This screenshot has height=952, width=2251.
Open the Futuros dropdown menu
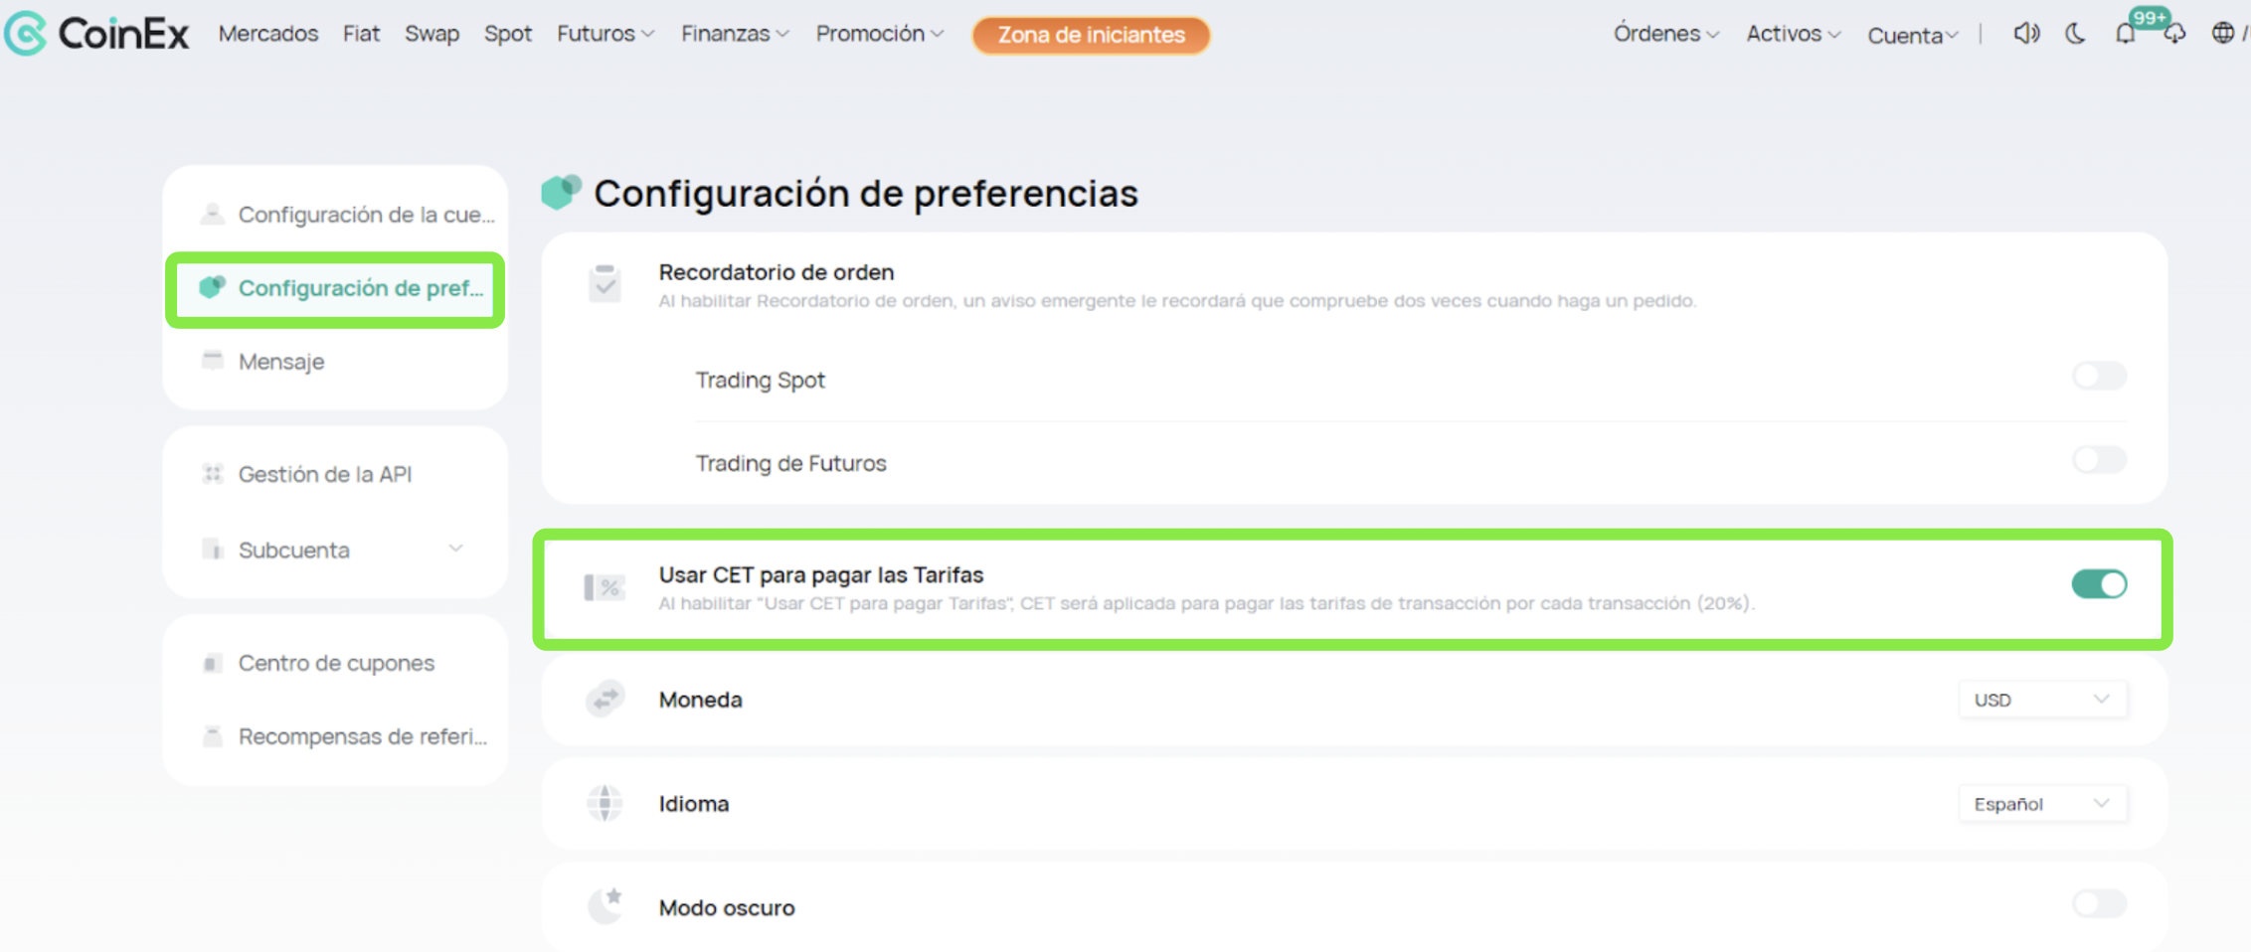pos(605,34)
